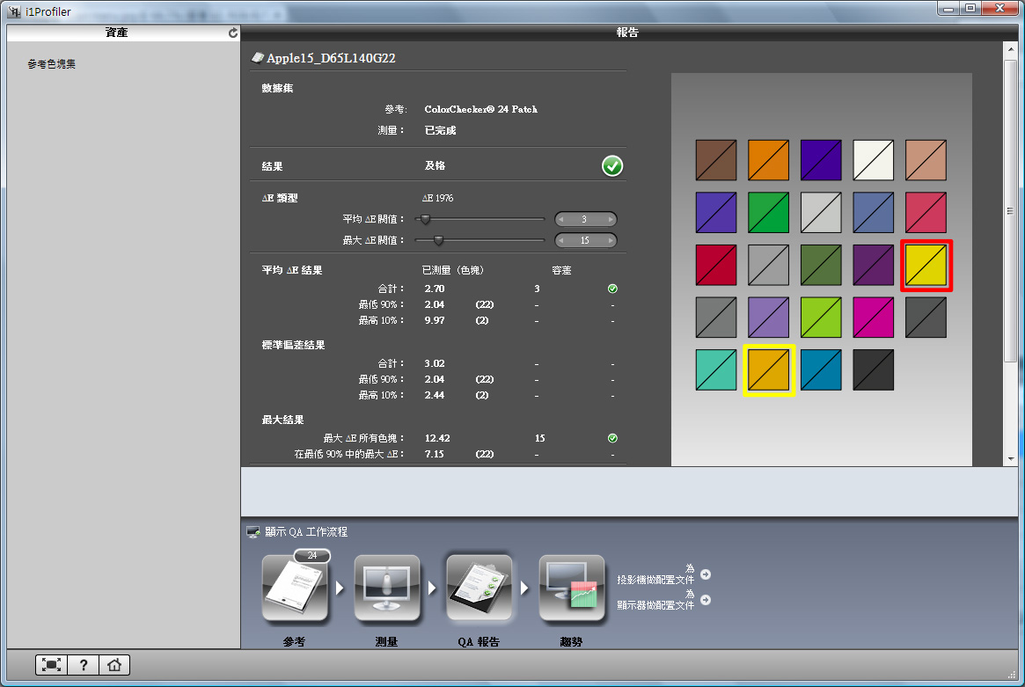Open the 測量 measurement workflow step
This screenshot has width=1025, height=687.
click(x=386, y=588)
